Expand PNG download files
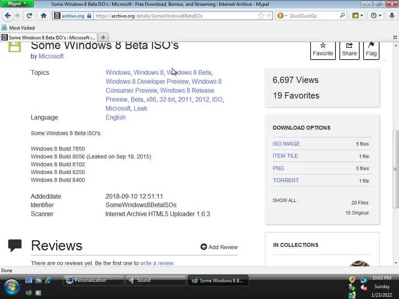399x299 pixels. tap(278, 168)
